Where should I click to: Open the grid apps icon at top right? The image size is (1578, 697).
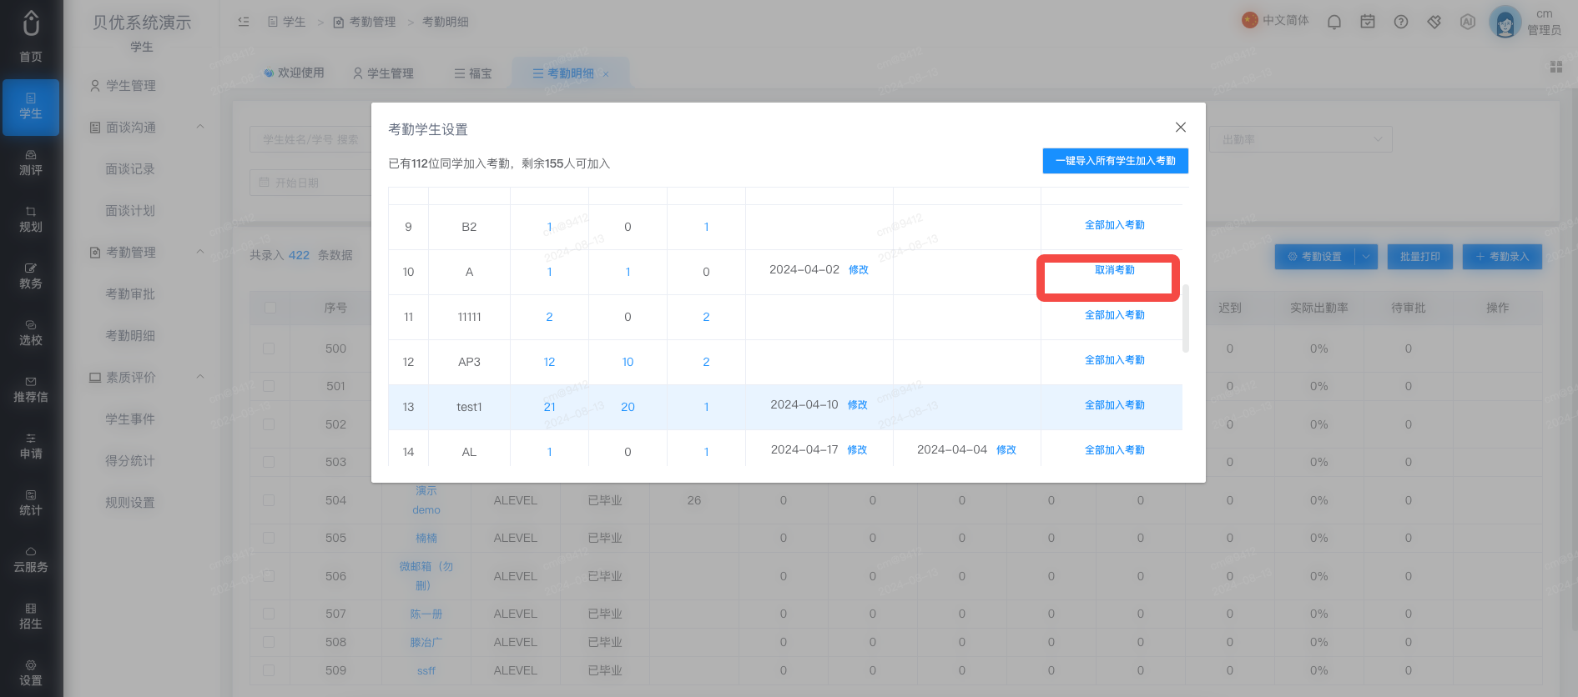click(1556, 67)
